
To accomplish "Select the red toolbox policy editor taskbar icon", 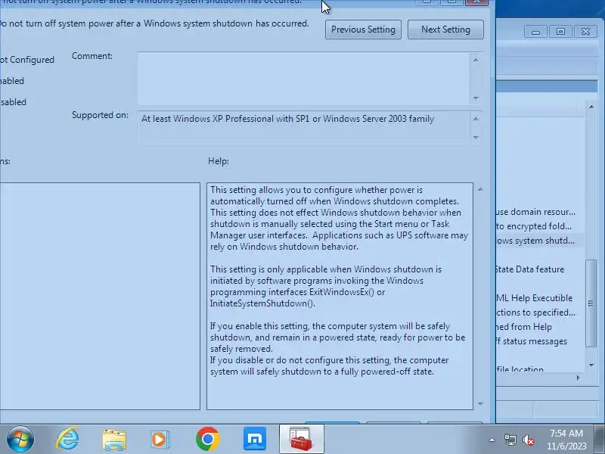I will pos(301,440).
